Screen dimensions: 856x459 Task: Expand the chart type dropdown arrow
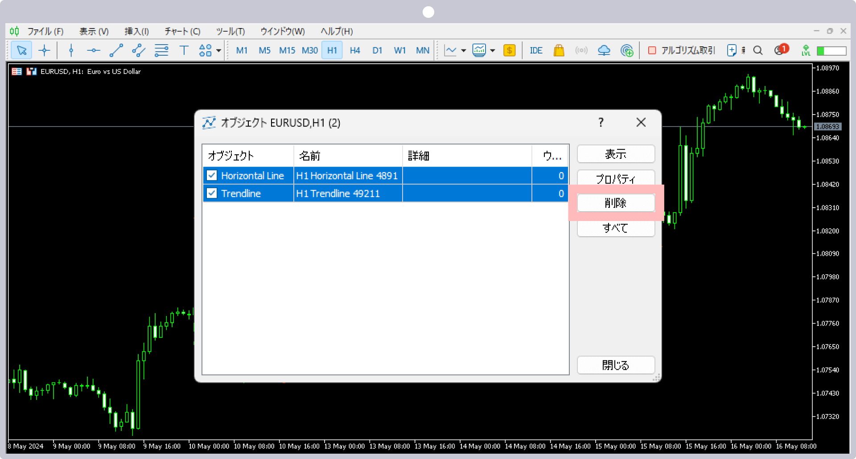click(x=464, y=50)
